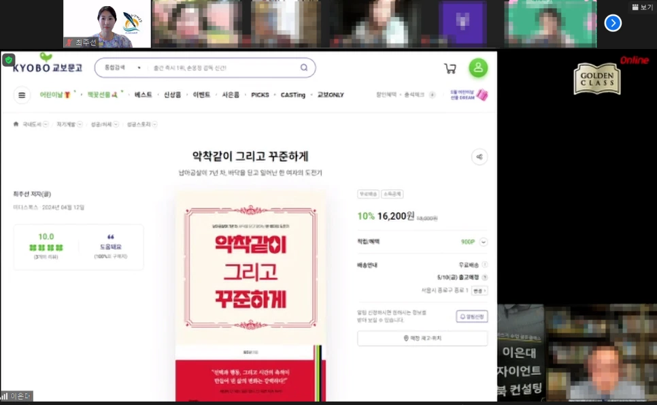The height and width of the screenshot is (405, 657).
Task: Click the 16,200원 price text
Action: click(x=396, y=216)
